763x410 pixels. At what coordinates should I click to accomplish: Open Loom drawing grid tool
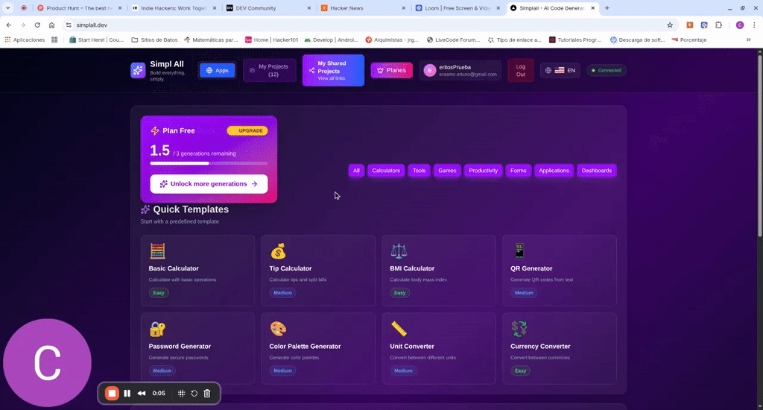pos(181,394)
